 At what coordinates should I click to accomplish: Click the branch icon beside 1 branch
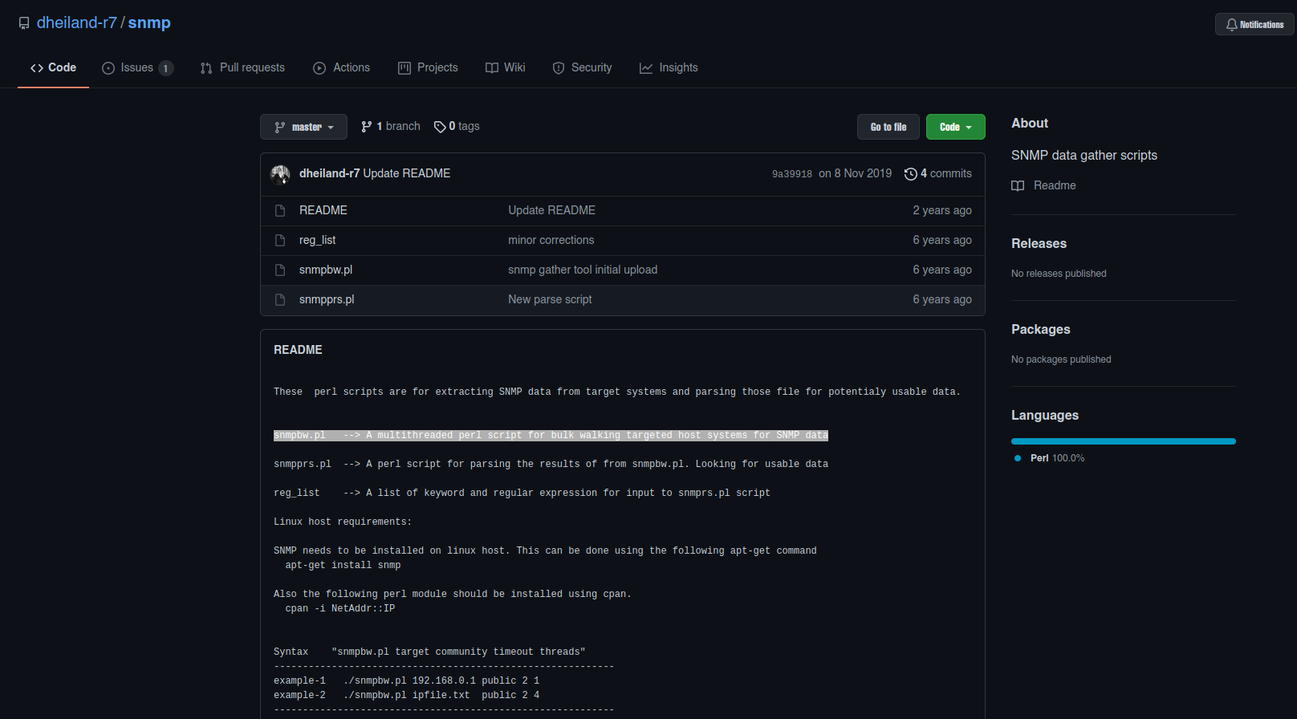tap(367, 127)
